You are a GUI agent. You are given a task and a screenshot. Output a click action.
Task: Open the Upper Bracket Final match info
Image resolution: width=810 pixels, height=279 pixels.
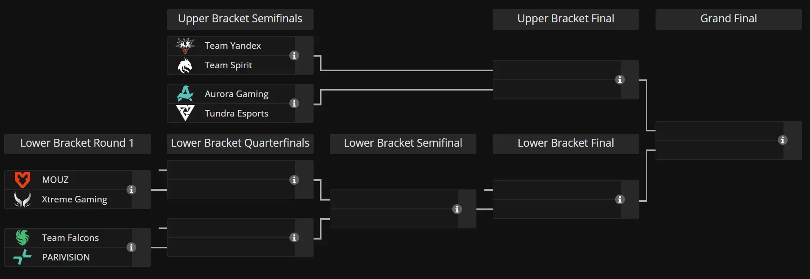(620, 80)
